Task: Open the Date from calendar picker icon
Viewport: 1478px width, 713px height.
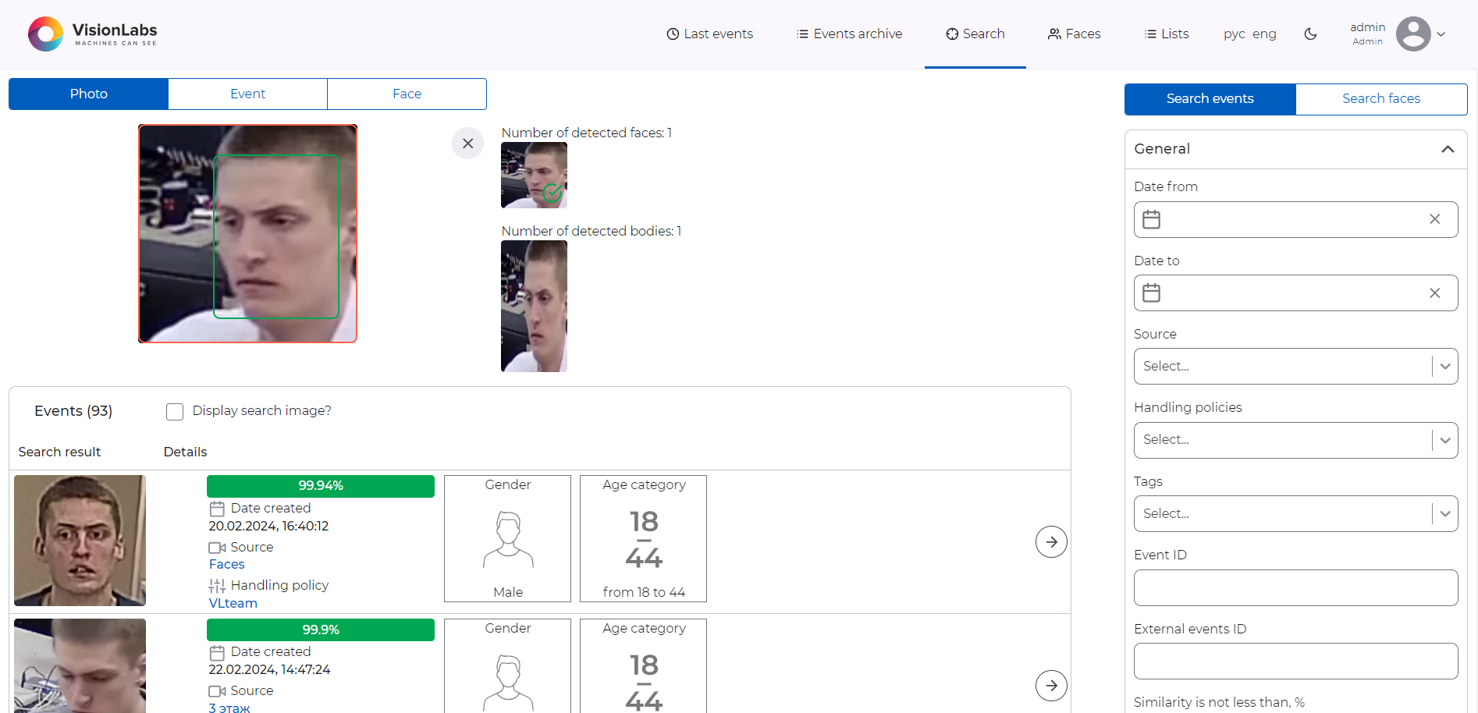Action: 1151,219
